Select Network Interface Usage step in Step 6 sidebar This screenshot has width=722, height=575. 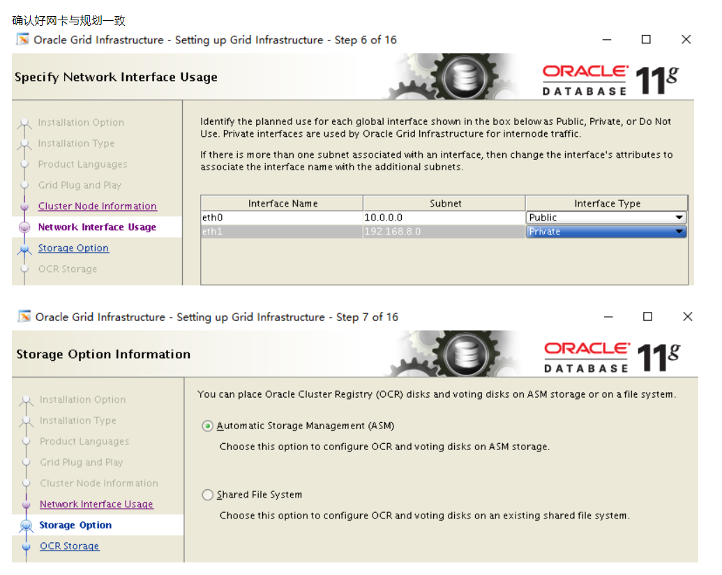97,227
